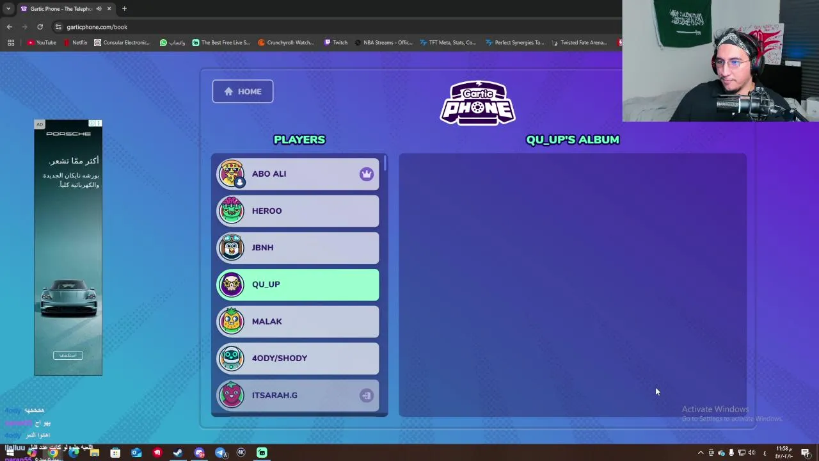The width and height of the screenshot is (819, 461).
Task: Open the Twisted Fate Arena bookmark
Action: point(578,43)
